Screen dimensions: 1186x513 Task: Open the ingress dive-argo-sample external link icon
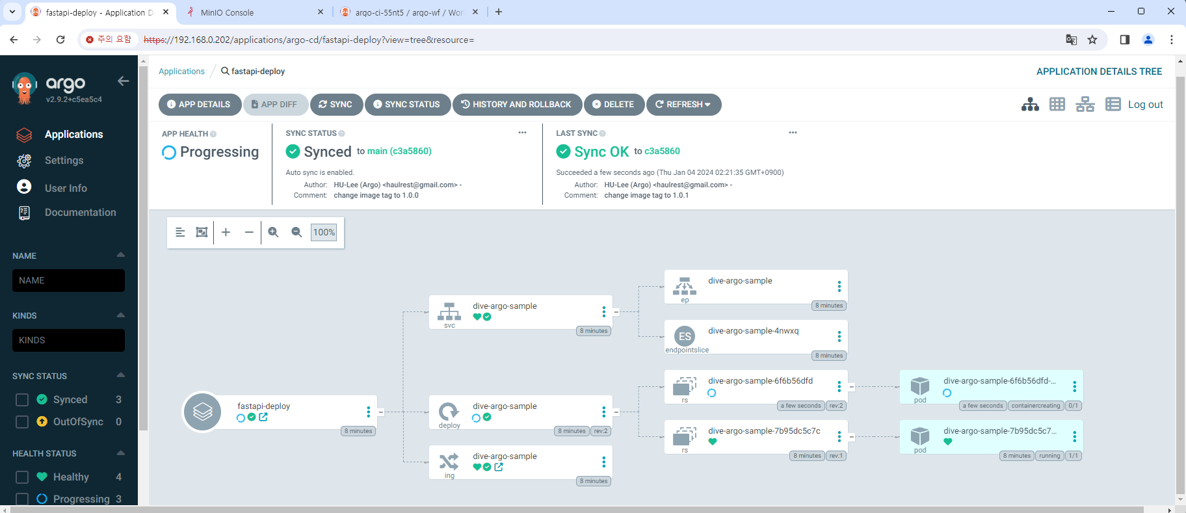(499, 467)
